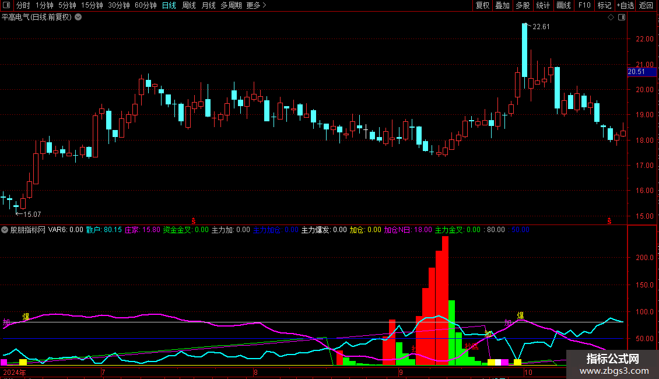Select the 1分钟 period
Viewport: 659px width, 379px height.
44,5
